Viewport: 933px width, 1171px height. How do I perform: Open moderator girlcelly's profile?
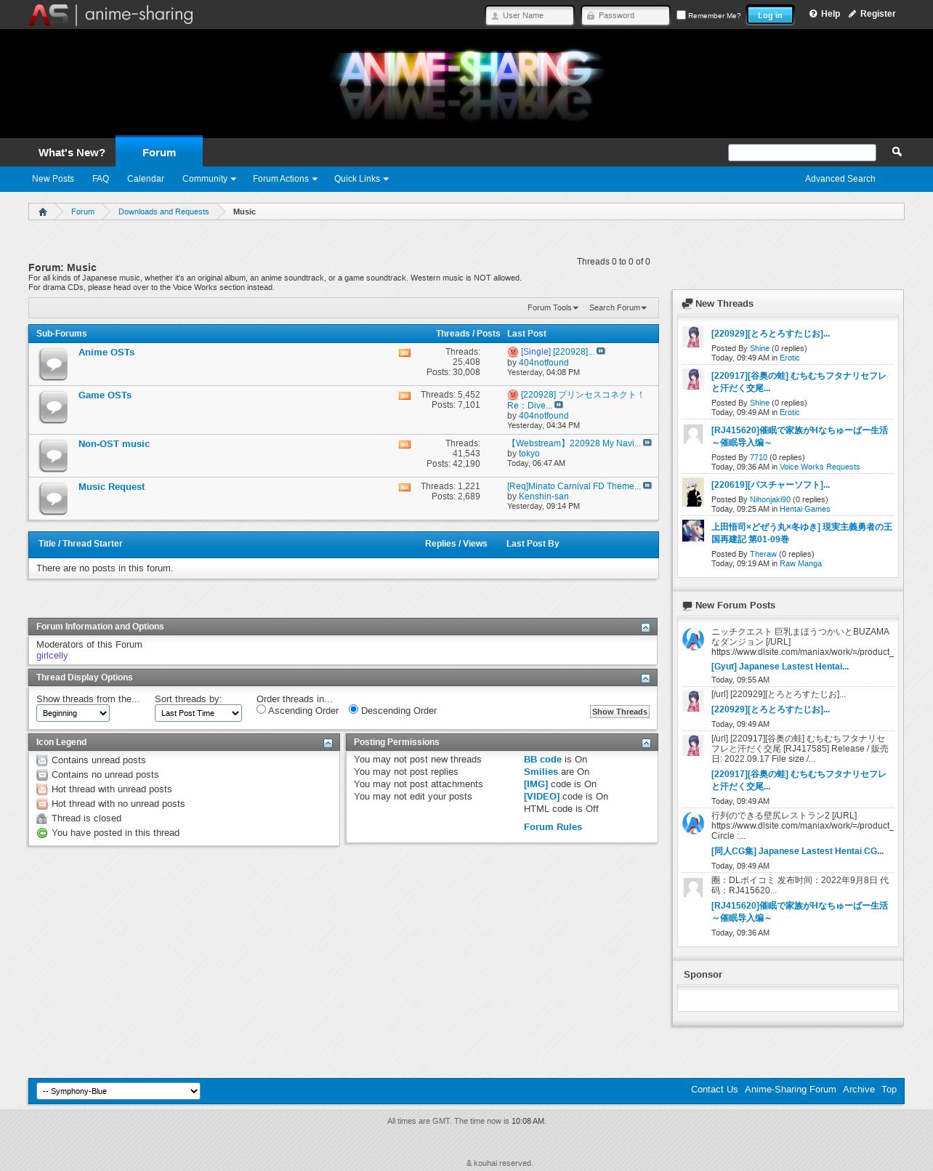pos(52,656)
